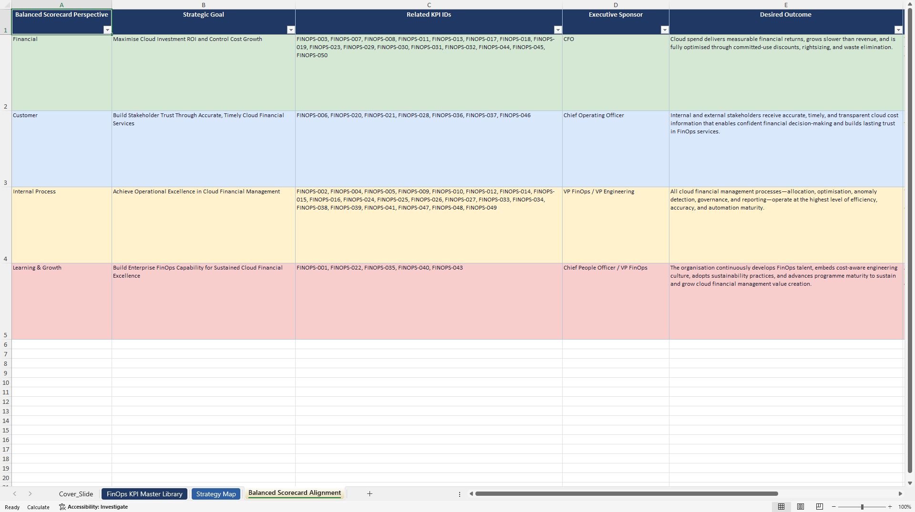Viewport: 915px width, 512px height.
Task: Open filter dropdown for Related KPI IDs
Action: click(x=558, y=30)
